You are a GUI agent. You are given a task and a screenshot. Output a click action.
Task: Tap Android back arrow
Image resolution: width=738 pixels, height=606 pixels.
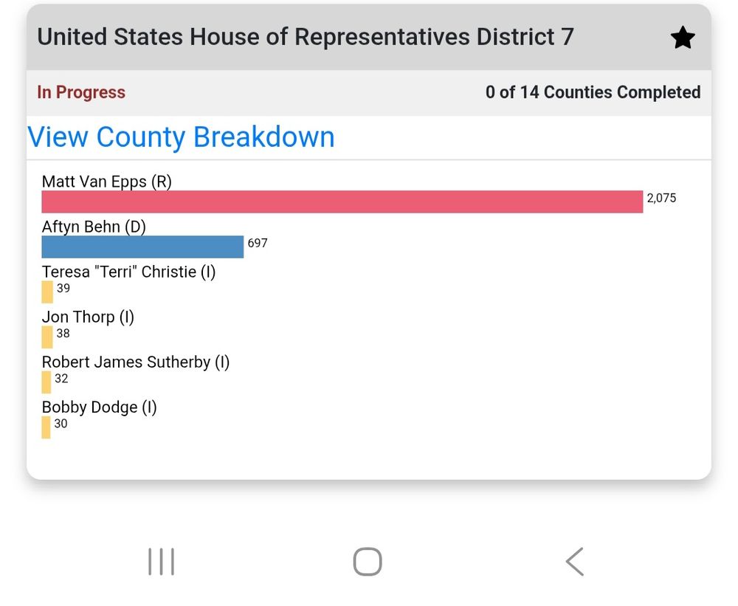point(575,561)
